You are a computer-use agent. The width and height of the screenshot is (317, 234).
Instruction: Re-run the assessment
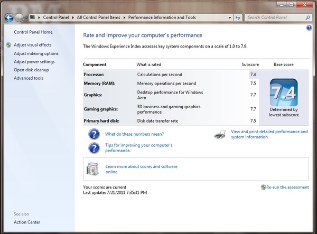pyautogui.click(x=287, y=188)
